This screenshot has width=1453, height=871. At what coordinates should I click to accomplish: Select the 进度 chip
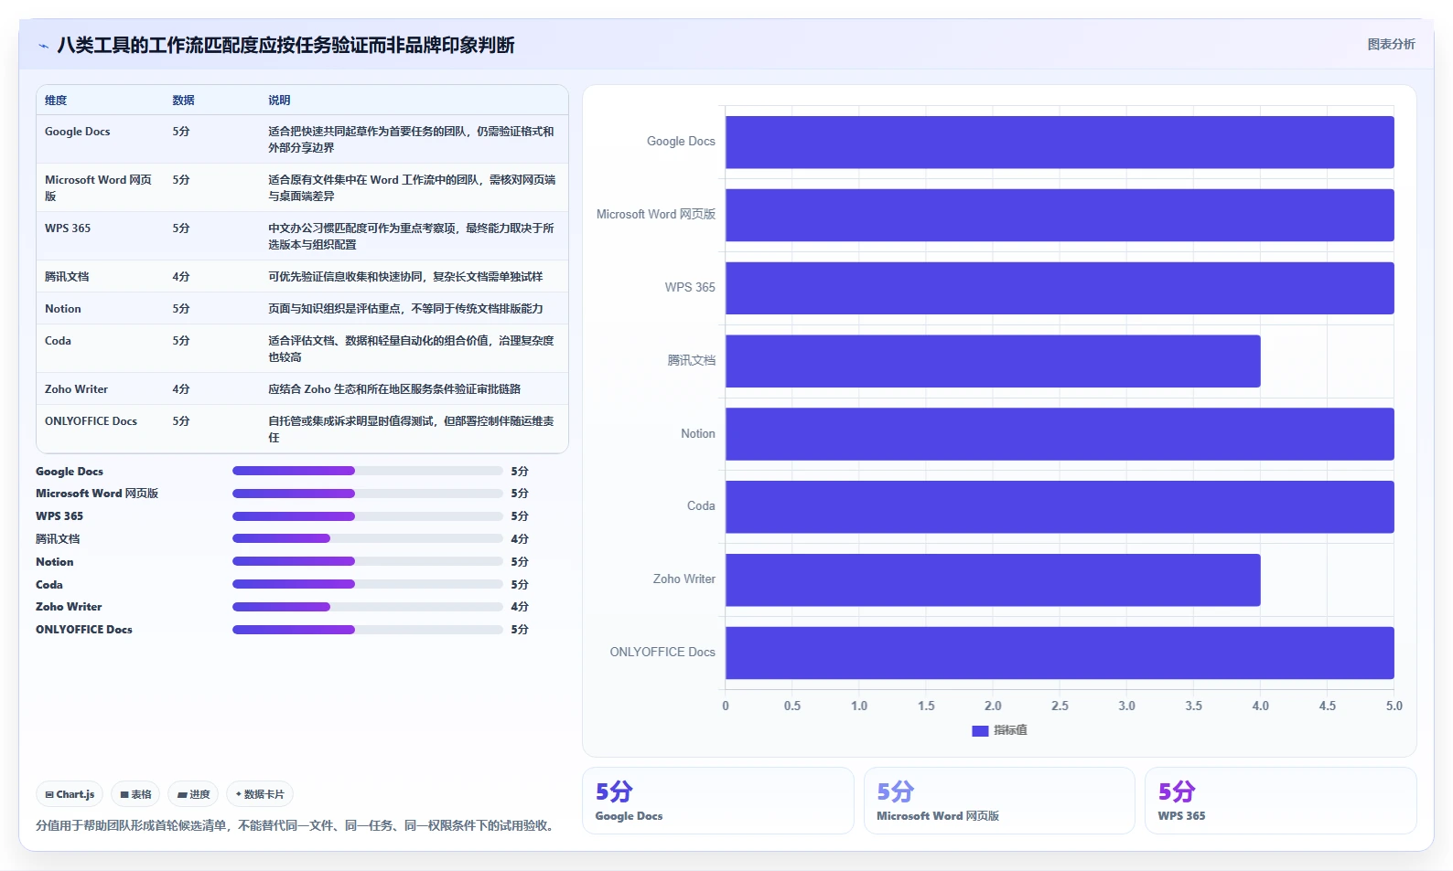click(x=193, y=794)
